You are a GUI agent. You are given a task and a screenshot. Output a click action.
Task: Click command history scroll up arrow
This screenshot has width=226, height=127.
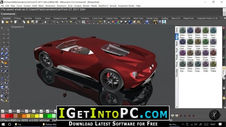(x=224, y=9)
